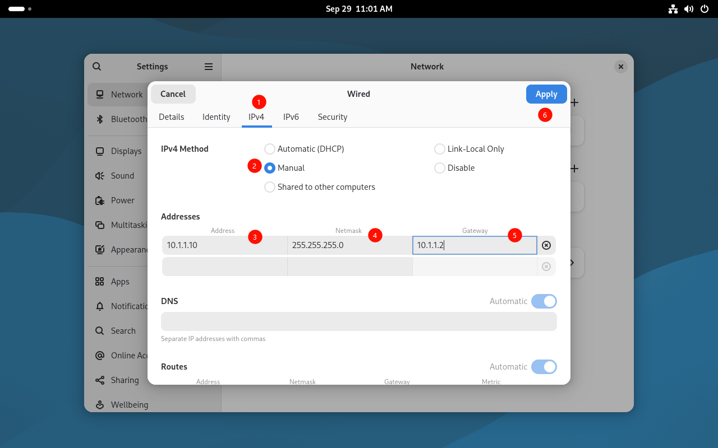Toggle the DNS Automatic switch
This screenshot has width=718, height=448.
[544, 301]
